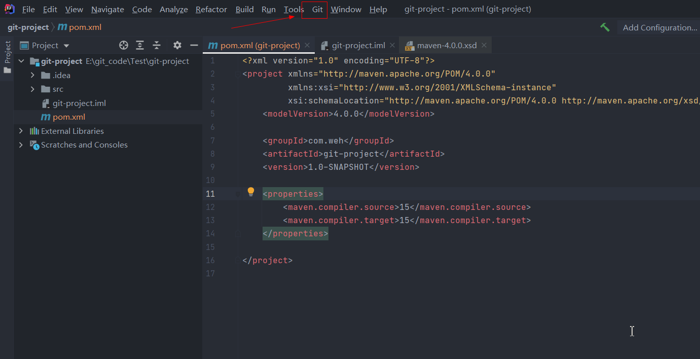Open the Build menu
700x359 pixels.
(245, 10)
